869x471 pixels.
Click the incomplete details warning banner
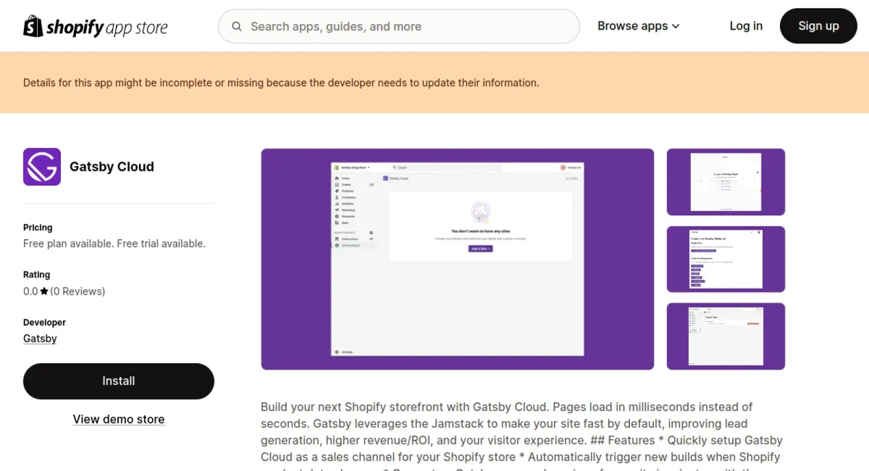[x=281, y=83]
